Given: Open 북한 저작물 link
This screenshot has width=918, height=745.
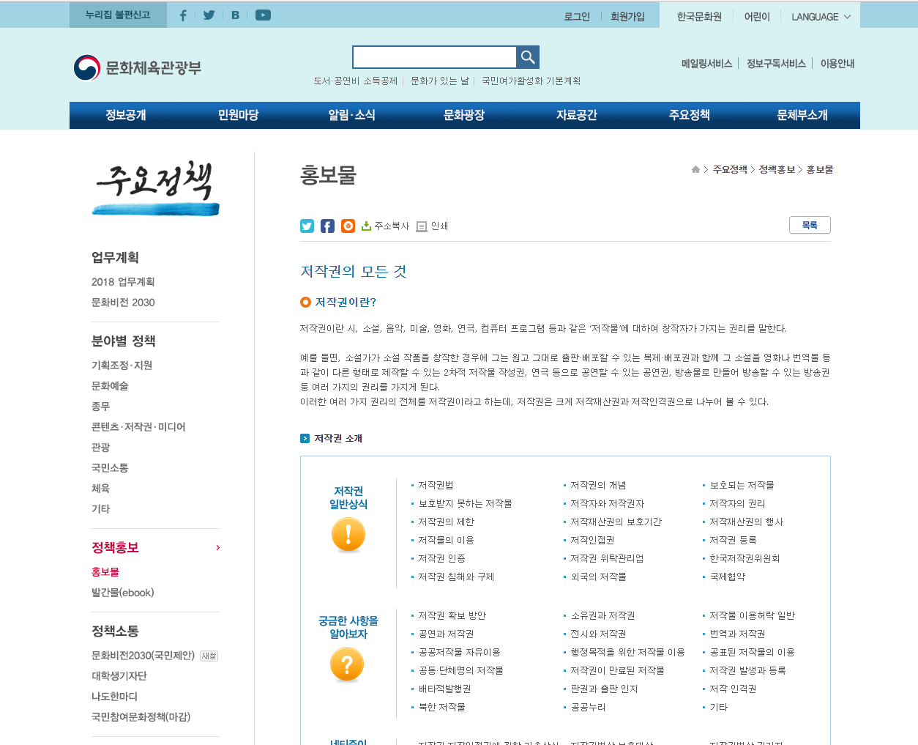Looking at the screenshot, I should click(441, 707).
